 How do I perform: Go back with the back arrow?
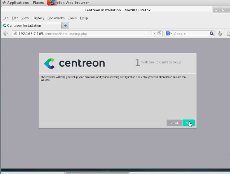click(x=5, y=34)
